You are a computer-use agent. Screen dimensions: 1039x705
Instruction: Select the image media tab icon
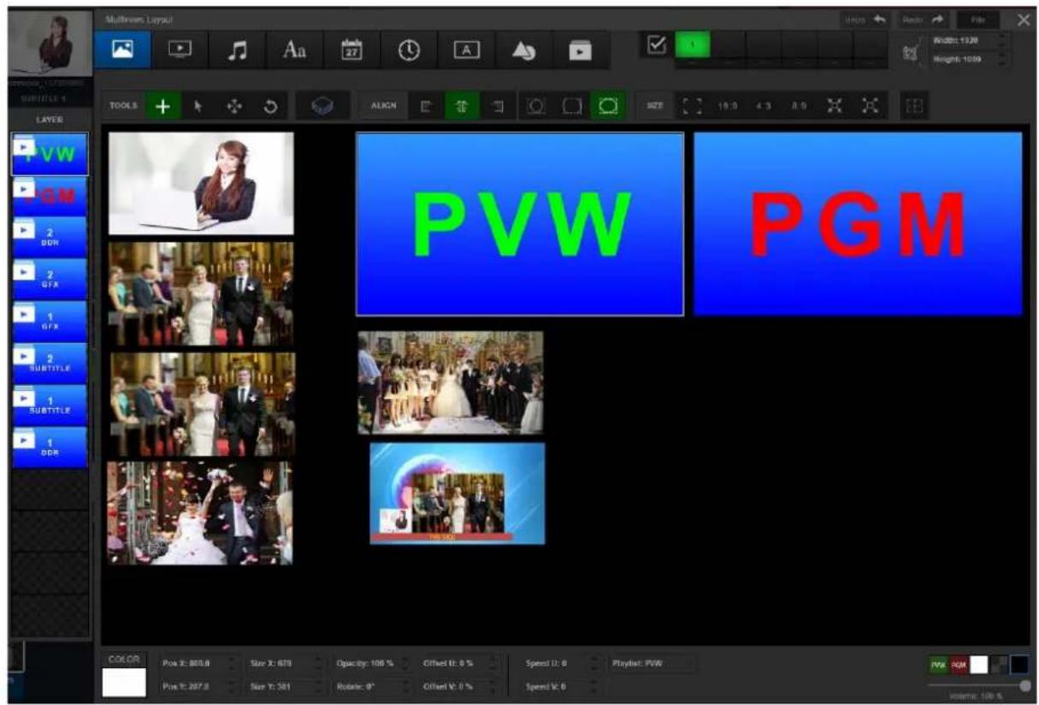(x=123, y=50)
